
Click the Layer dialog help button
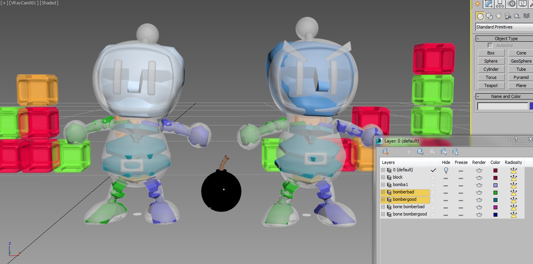tap(516, 139)
